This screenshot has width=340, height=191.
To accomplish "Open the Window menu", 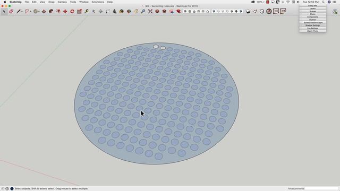I will coord(84,2).
